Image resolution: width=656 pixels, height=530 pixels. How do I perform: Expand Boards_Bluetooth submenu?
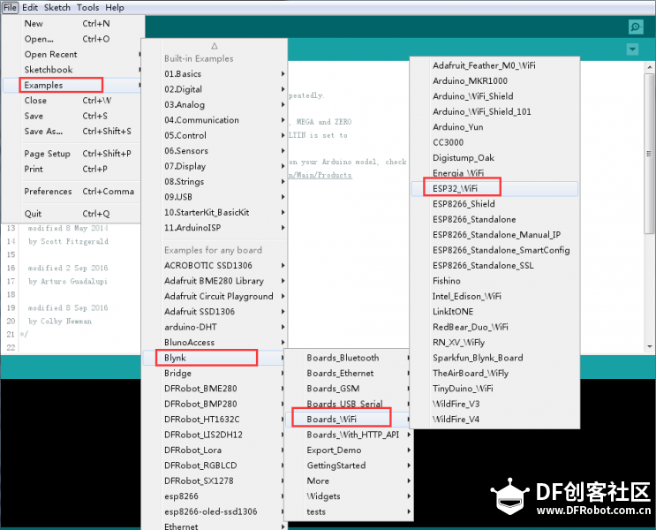pyautogui.click(x=348, y=358)
